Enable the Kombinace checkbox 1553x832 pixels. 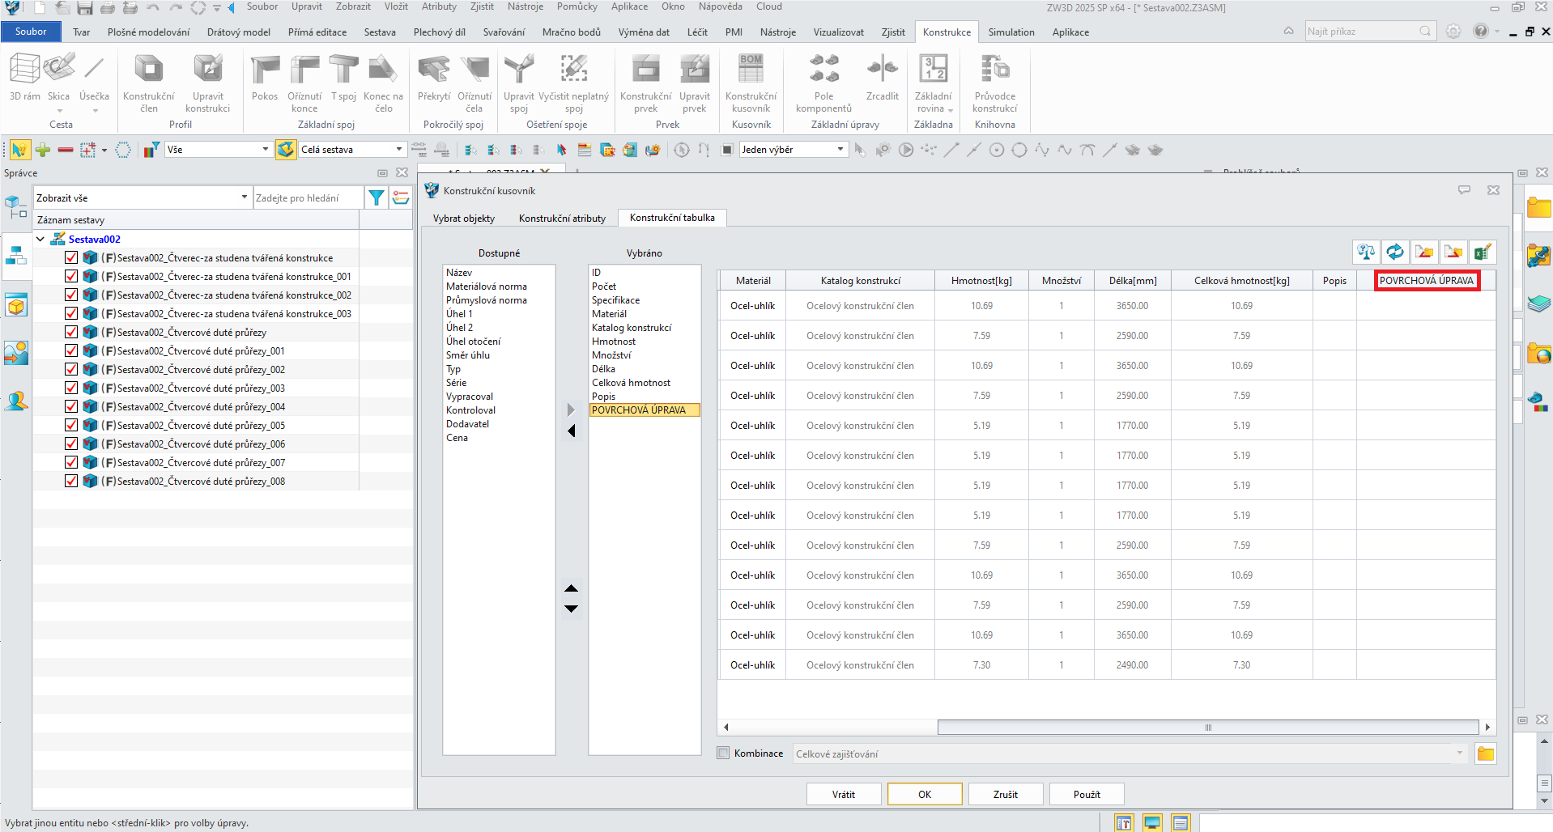pyautogui.click(x=724, y=753)
